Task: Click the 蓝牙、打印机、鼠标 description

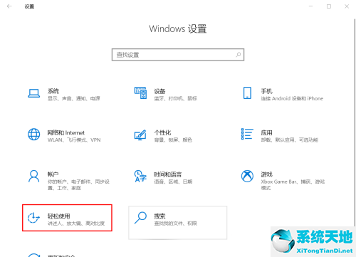Action: (x=176, y=98)
